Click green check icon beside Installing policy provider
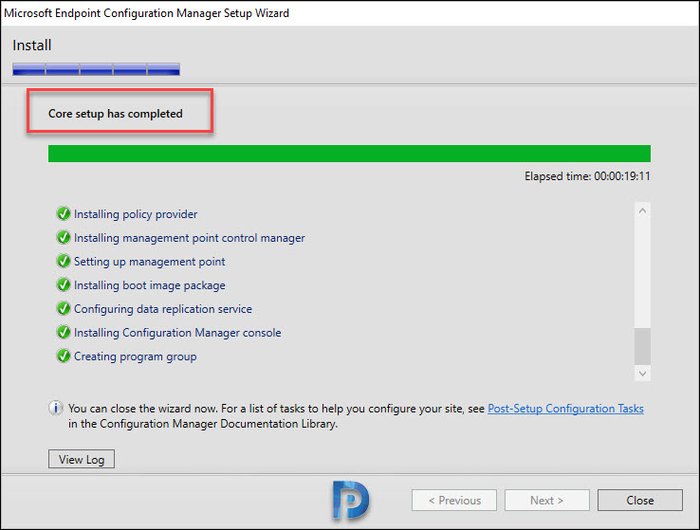 tap(64, 213)
